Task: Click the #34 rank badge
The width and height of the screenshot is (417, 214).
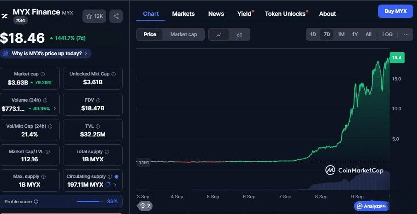Action: 20,20
